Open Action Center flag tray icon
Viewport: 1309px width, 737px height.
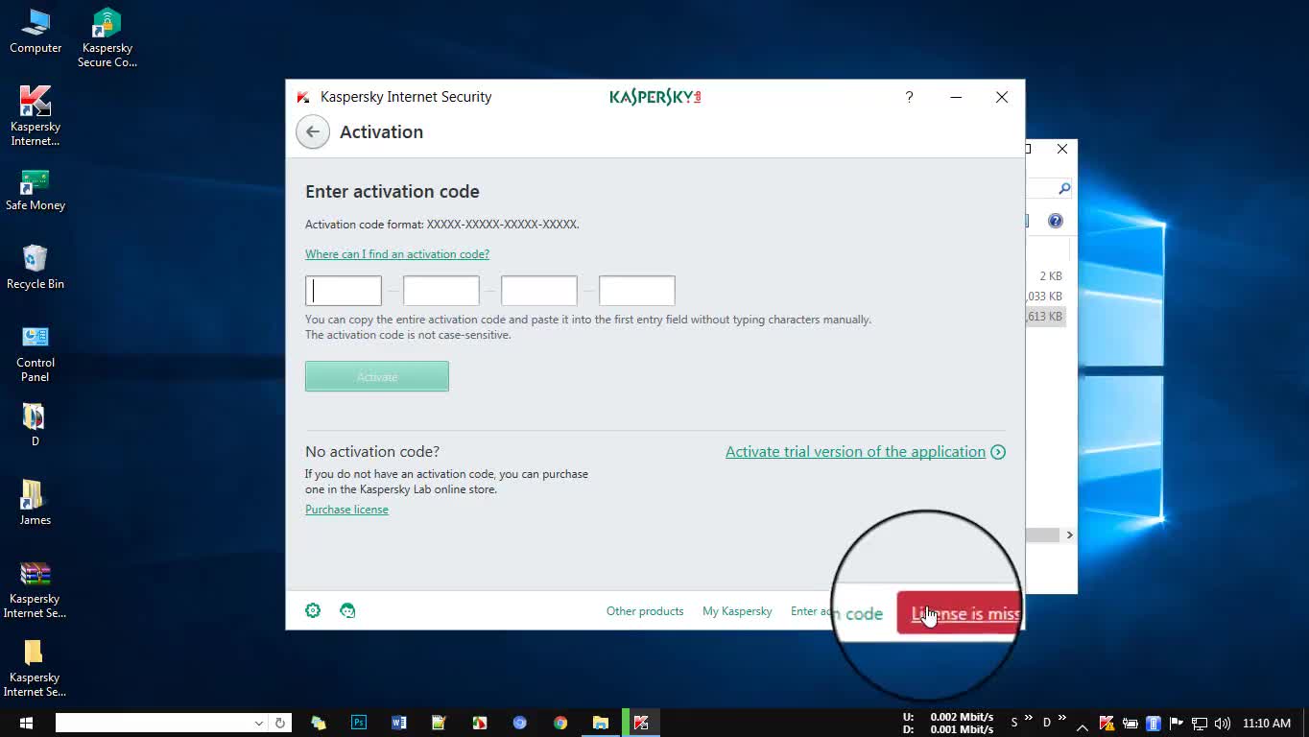click(x=1178, y=724)
